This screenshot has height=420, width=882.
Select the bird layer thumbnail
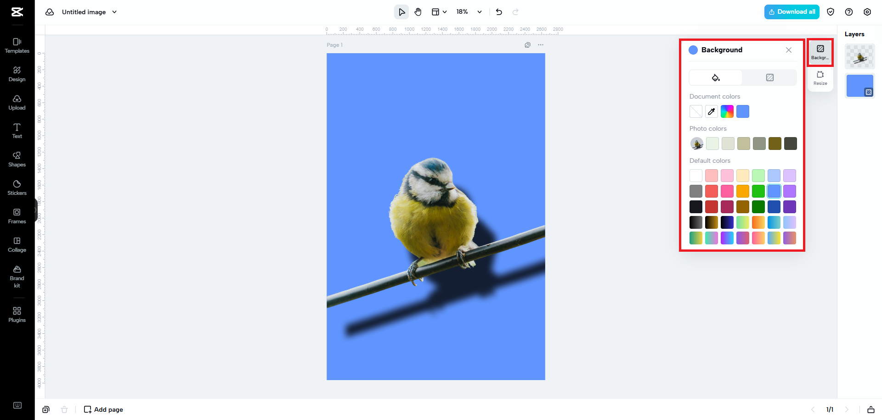(x=860, y=56)
